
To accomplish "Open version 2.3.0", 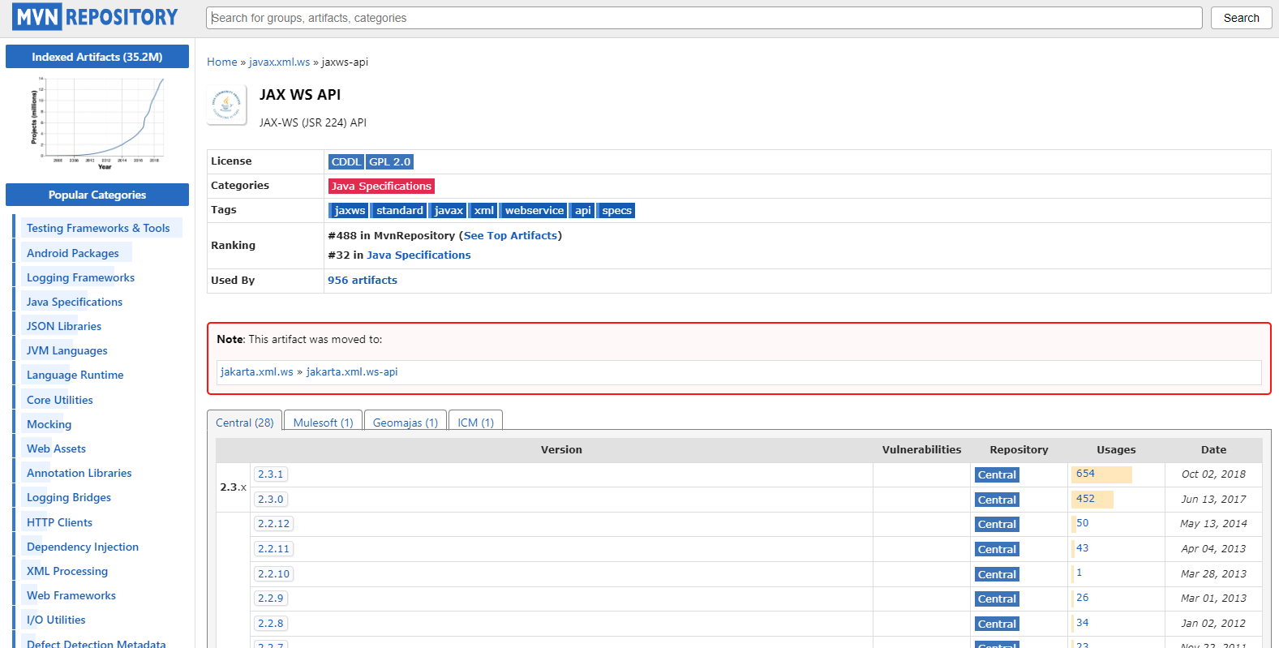I will [x=271, y=500].
